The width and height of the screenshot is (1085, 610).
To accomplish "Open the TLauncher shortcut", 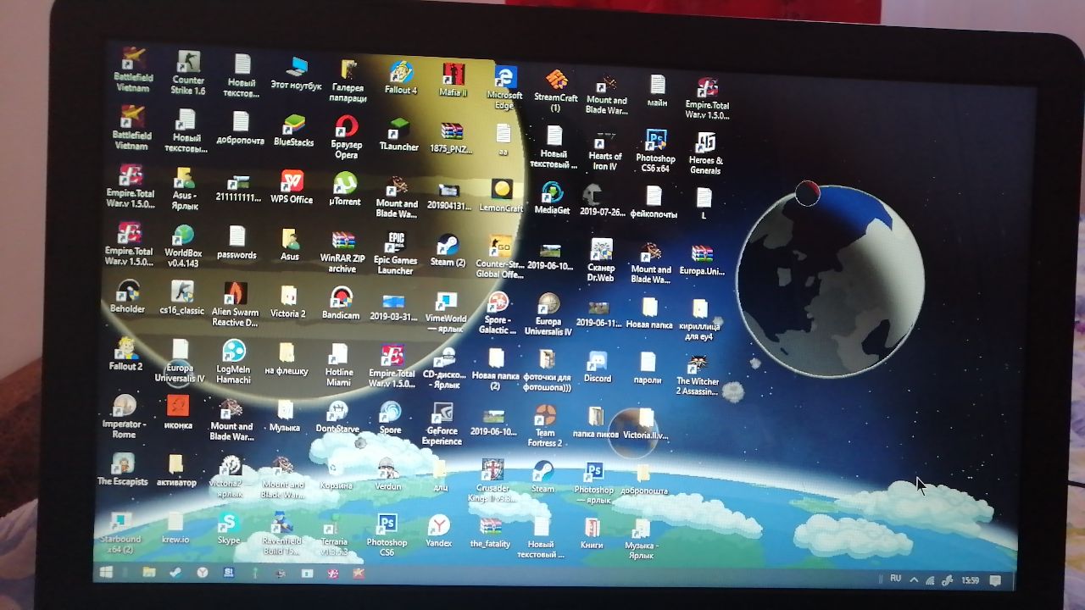I will click(x=398, y=135).
